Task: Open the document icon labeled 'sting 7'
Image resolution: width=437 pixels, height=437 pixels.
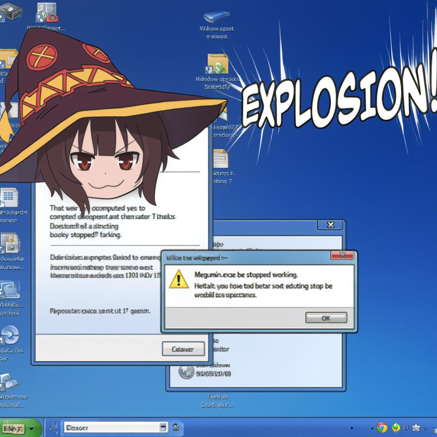Action: click(221, 159)
